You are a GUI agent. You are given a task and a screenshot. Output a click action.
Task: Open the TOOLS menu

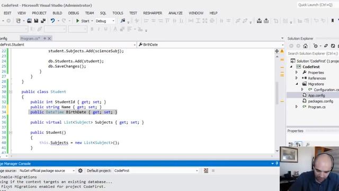coord(118,13)
